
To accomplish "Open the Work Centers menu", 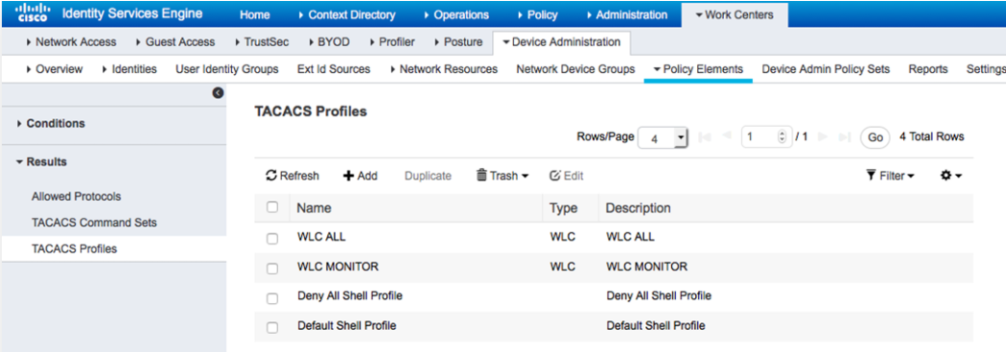I will click(x=734, y=14).
